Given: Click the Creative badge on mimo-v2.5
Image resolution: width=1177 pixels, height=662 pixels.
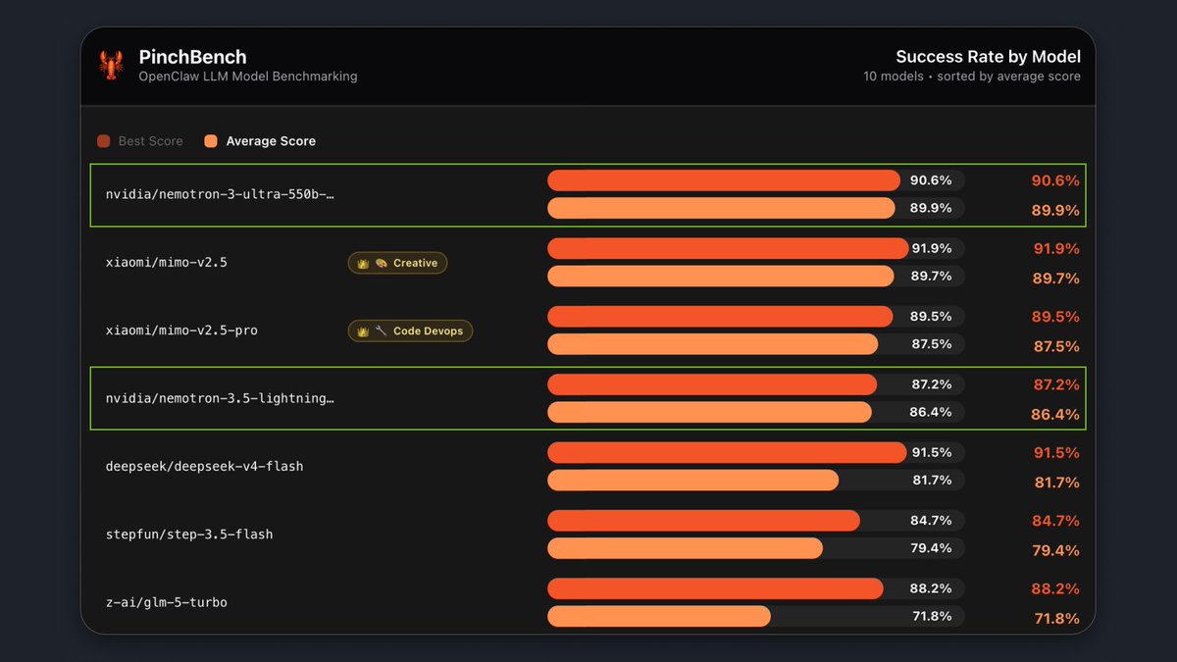Looking at the screenshot, I should pos(397,263).
